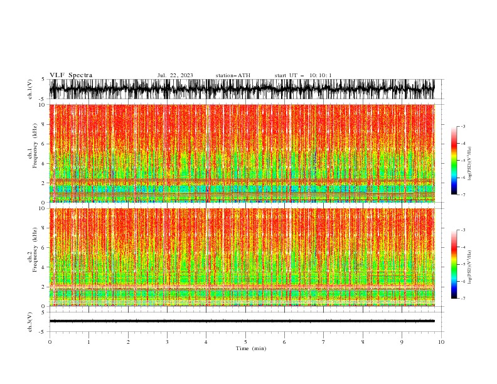This screenshot has width=497, height=384.
Task: Click time axis tick label "5"
Action: (x=245, y=342)
